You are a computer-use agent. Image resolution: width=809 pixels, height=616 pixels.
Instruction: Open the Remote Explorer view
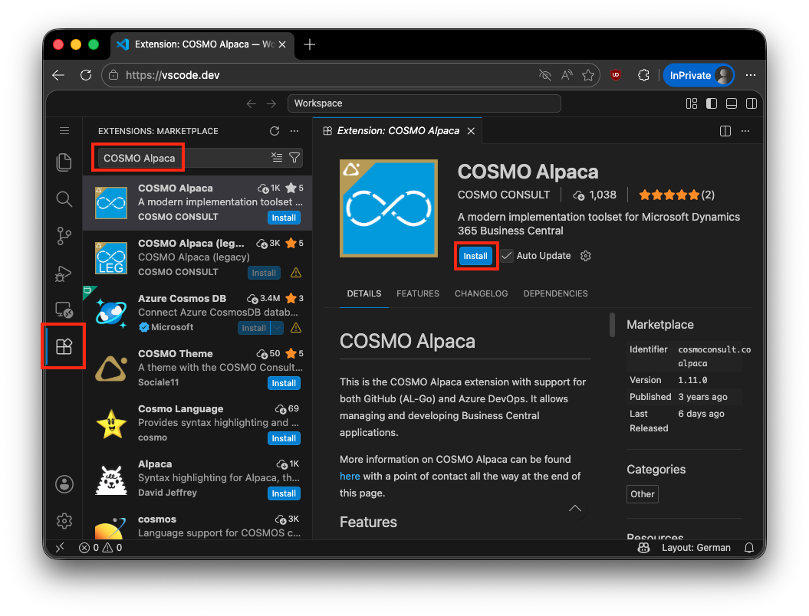pos(64,310)
